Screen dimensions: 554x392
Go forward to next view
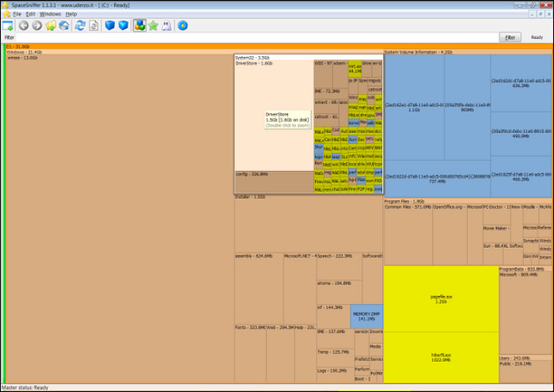click(x=36, y=25)
